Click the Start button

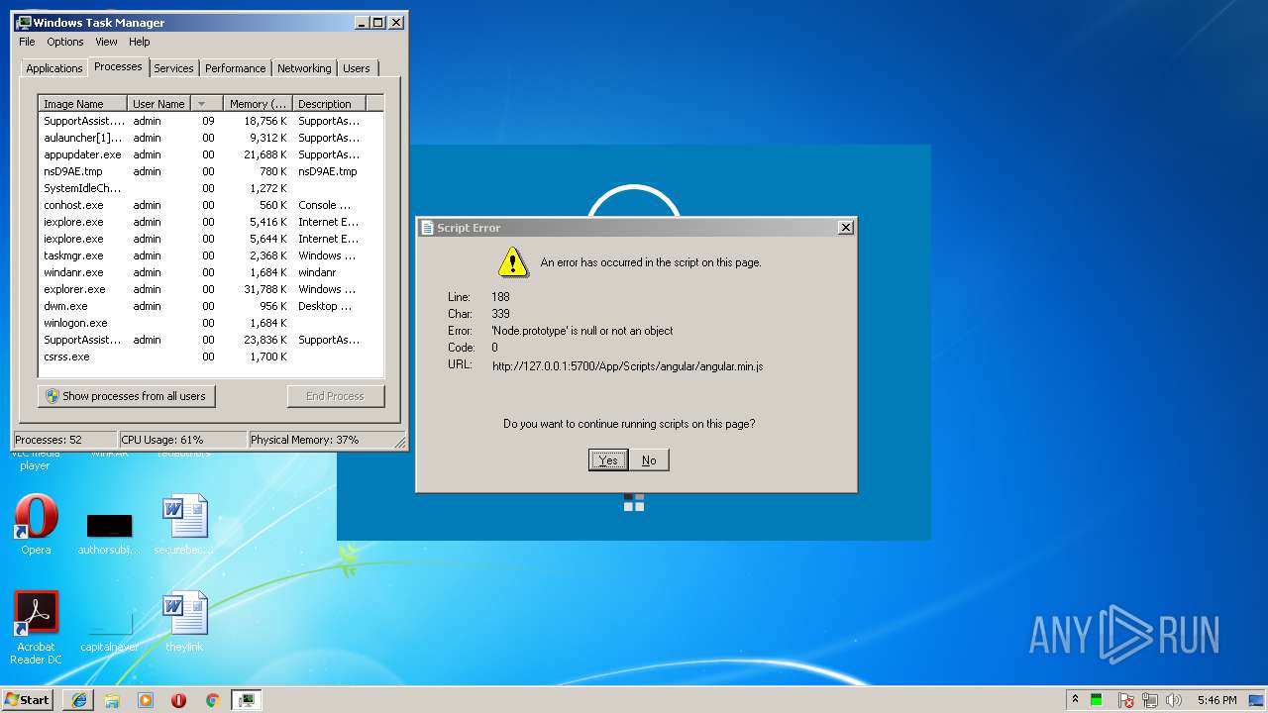pos(28,699)
